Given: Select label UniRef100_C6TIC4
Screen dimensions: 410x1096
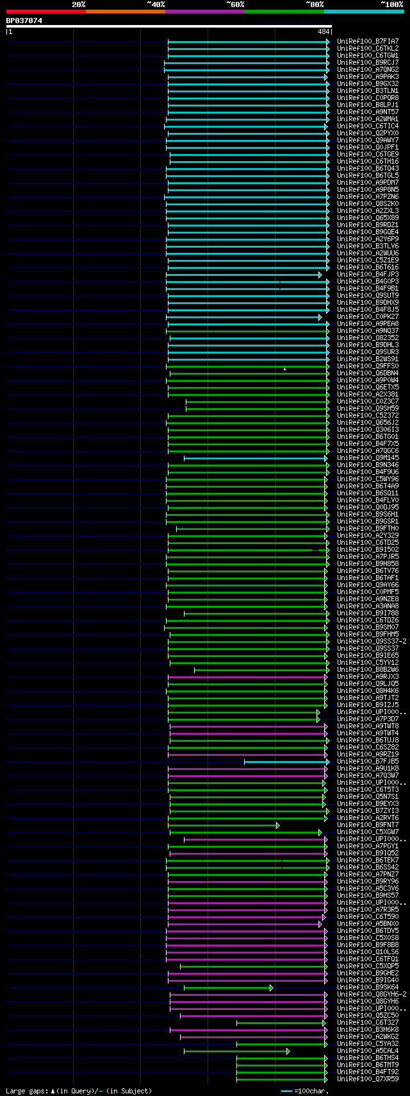Looking at the screenshot, I should tap(368, 126).
